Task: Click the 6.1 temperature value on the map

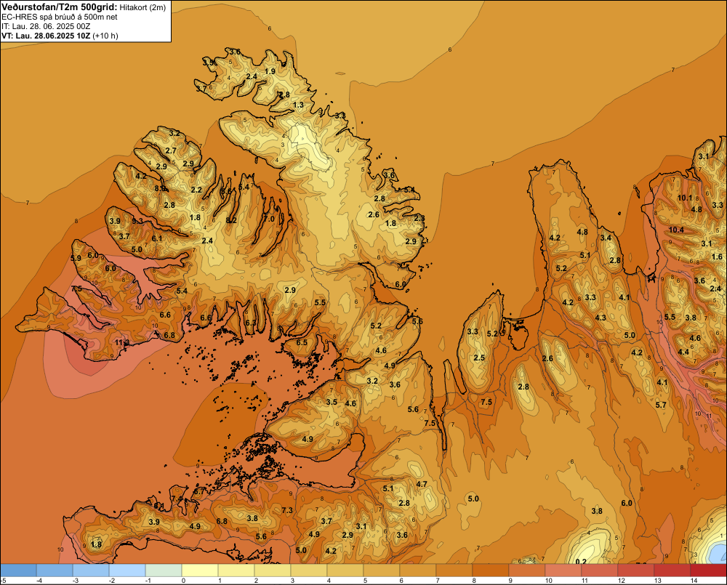Action: [x=157, y=239]
